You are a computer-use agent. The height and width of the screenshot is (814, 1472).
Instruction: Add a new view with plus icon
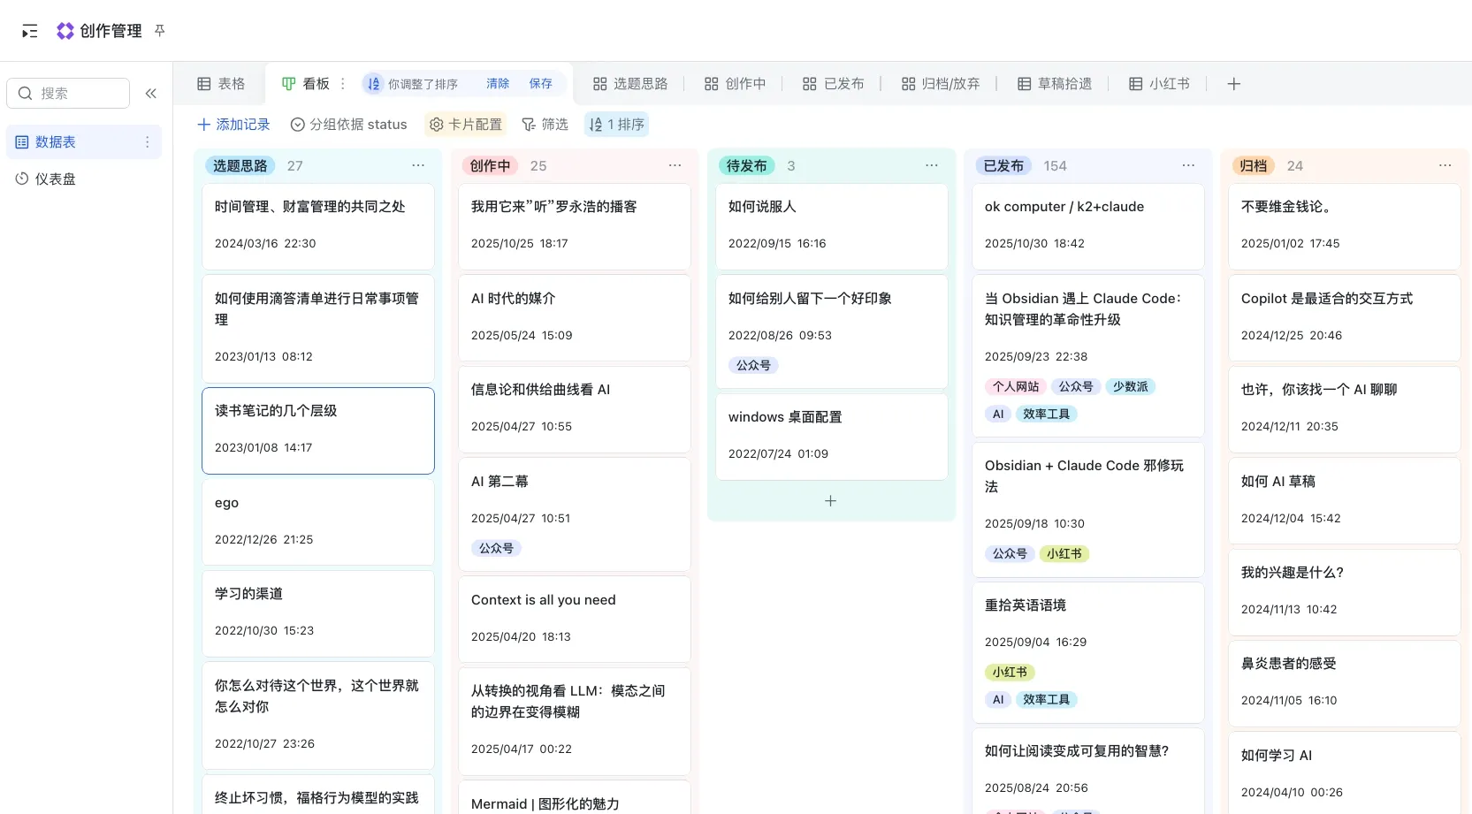(1233, 84)
